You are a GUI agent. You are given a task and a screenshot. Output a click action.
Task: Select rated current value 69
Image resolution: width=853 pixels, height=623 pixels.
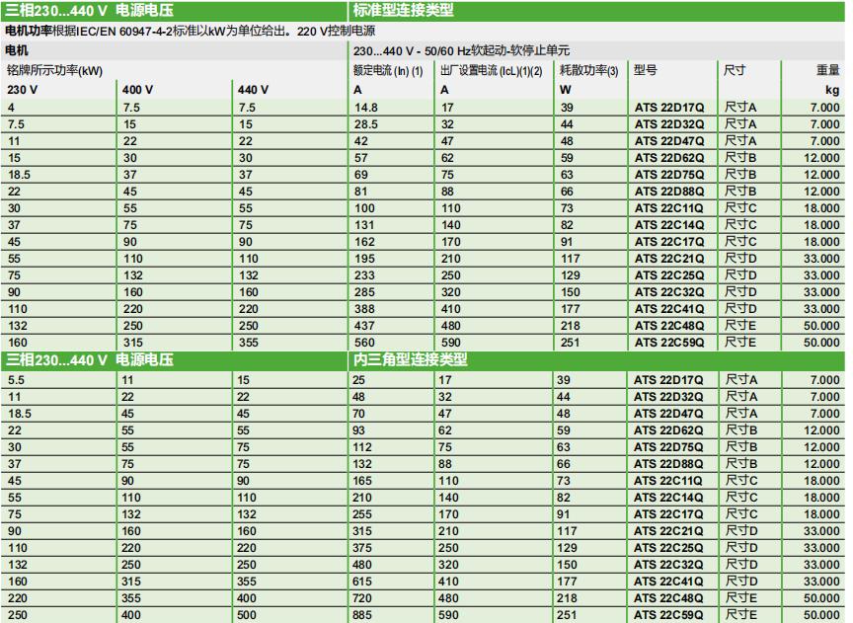[361, 175]
